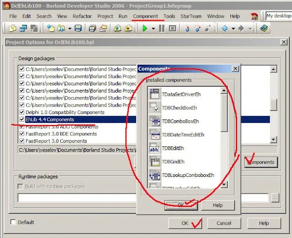The image size is (292, 238).
Task: Click the TDBGridEh component icon
Action: [x=154, y=161]
